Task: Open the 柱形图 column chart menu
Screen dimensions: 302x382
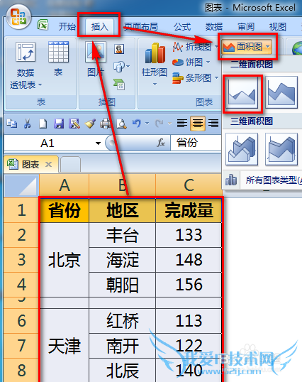Action: [155, 65]
